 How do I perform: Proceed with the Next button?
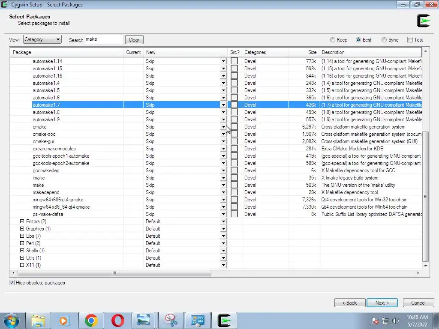pos(382,303)
